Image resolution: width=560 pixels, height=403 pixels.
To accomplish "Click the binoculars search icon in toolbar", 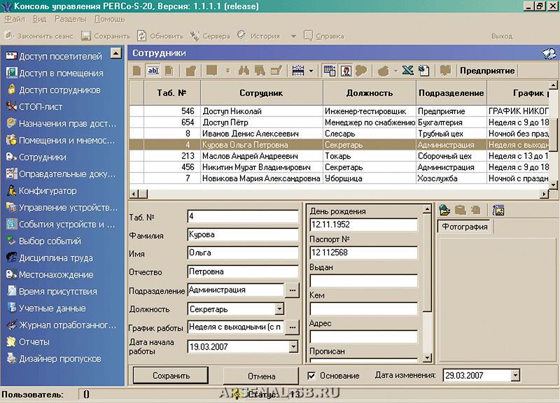I will (244, 71).
